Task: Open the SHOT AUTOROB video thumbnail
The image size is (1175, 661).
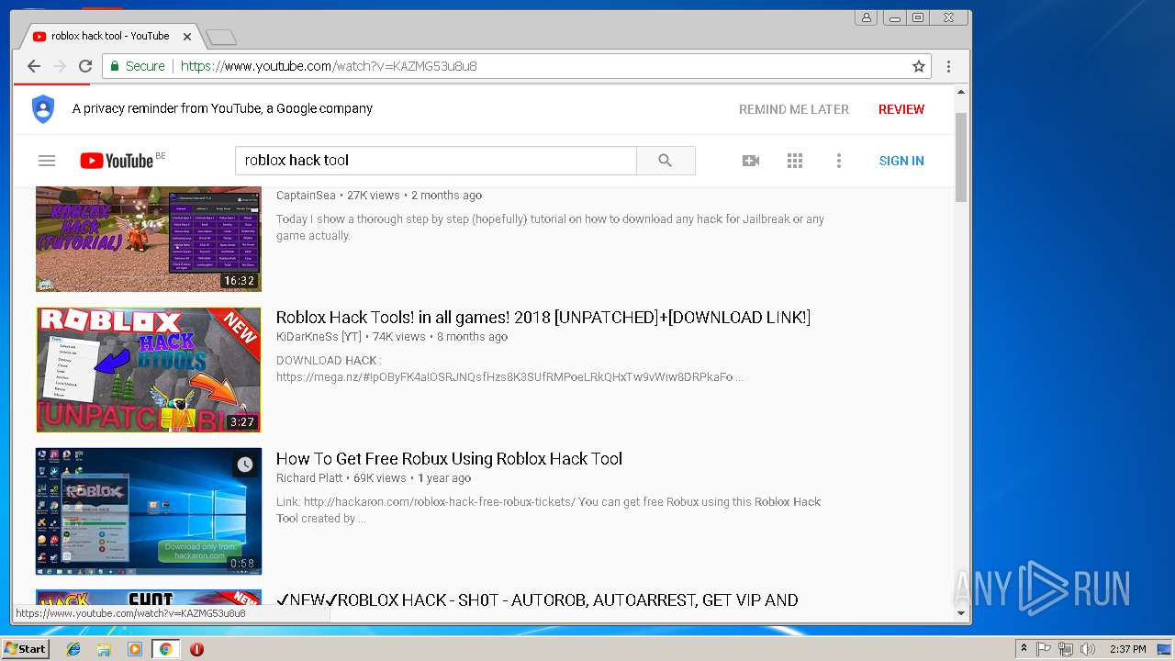Action: click(x=149, y=599)
